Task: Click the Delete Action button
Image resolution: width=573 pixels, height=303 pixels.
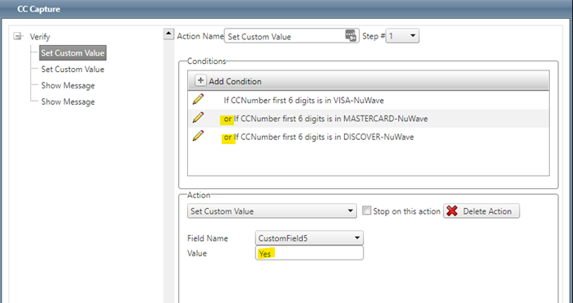Action: (x=481, y=211)
